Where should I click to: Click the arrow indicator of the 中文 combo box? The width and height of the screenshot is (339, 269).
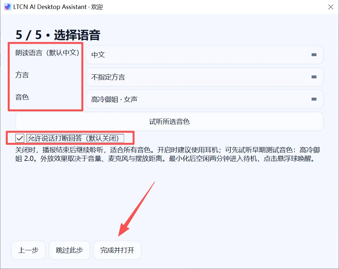click(x=314, y=55)
